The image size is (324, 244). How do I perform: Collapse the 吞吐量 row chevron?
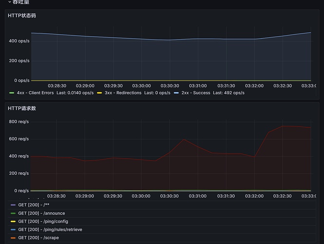click(x=9, y=2)
